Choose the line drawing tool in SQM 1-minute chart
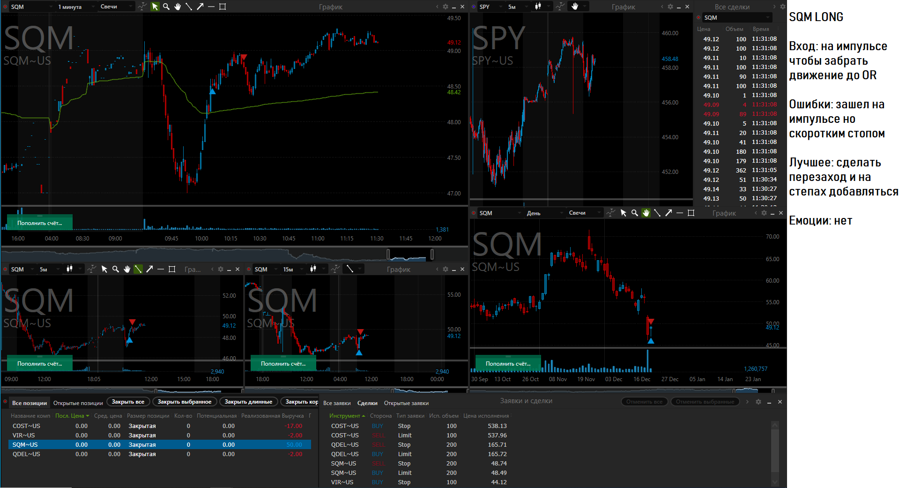This screenshot has height=488, width=899. (x=189, y=7)
